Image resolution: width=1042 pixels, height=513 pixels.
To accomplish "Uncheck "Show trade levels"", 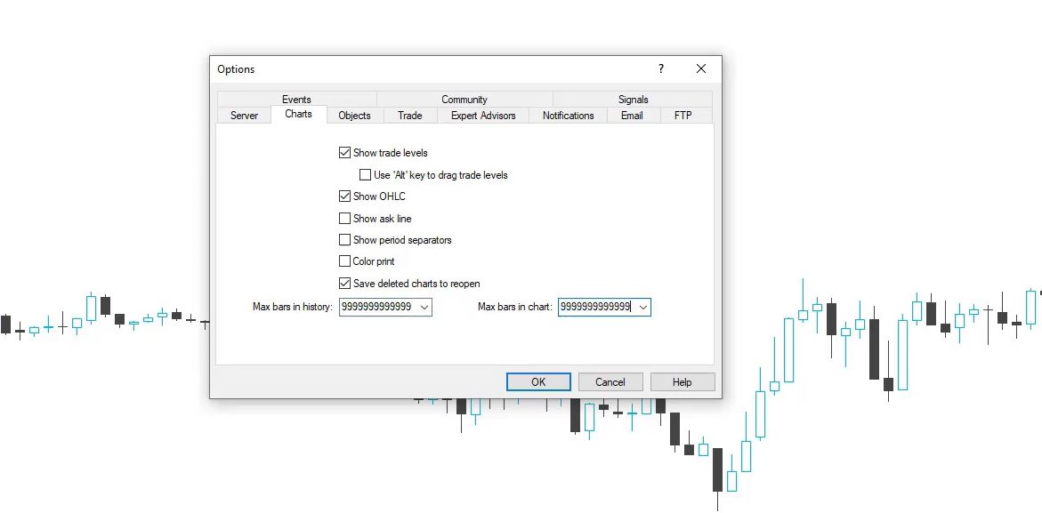I will (x=345, y=152).
